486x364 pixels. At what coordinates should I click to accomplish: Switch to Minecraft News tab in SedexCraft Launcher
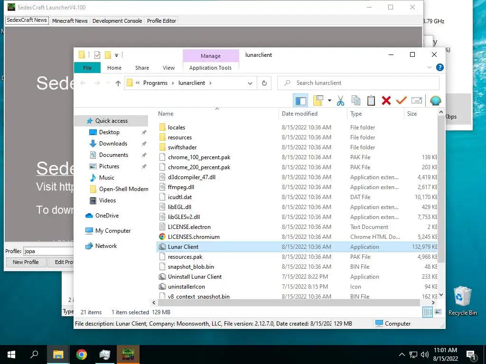click(x=70, y=21)
